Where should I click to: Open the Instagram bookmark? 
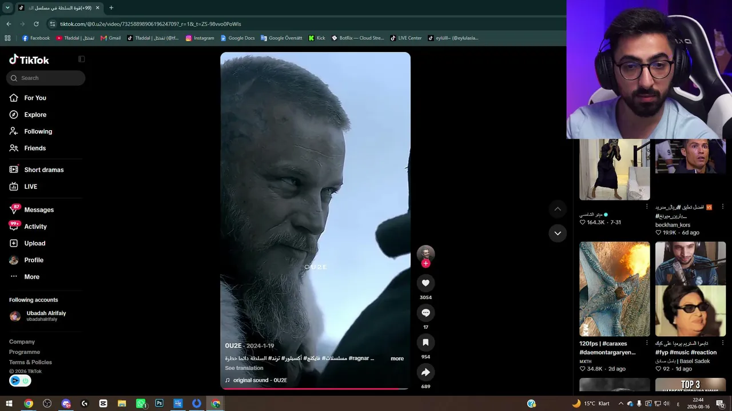[x=200, y=38]
